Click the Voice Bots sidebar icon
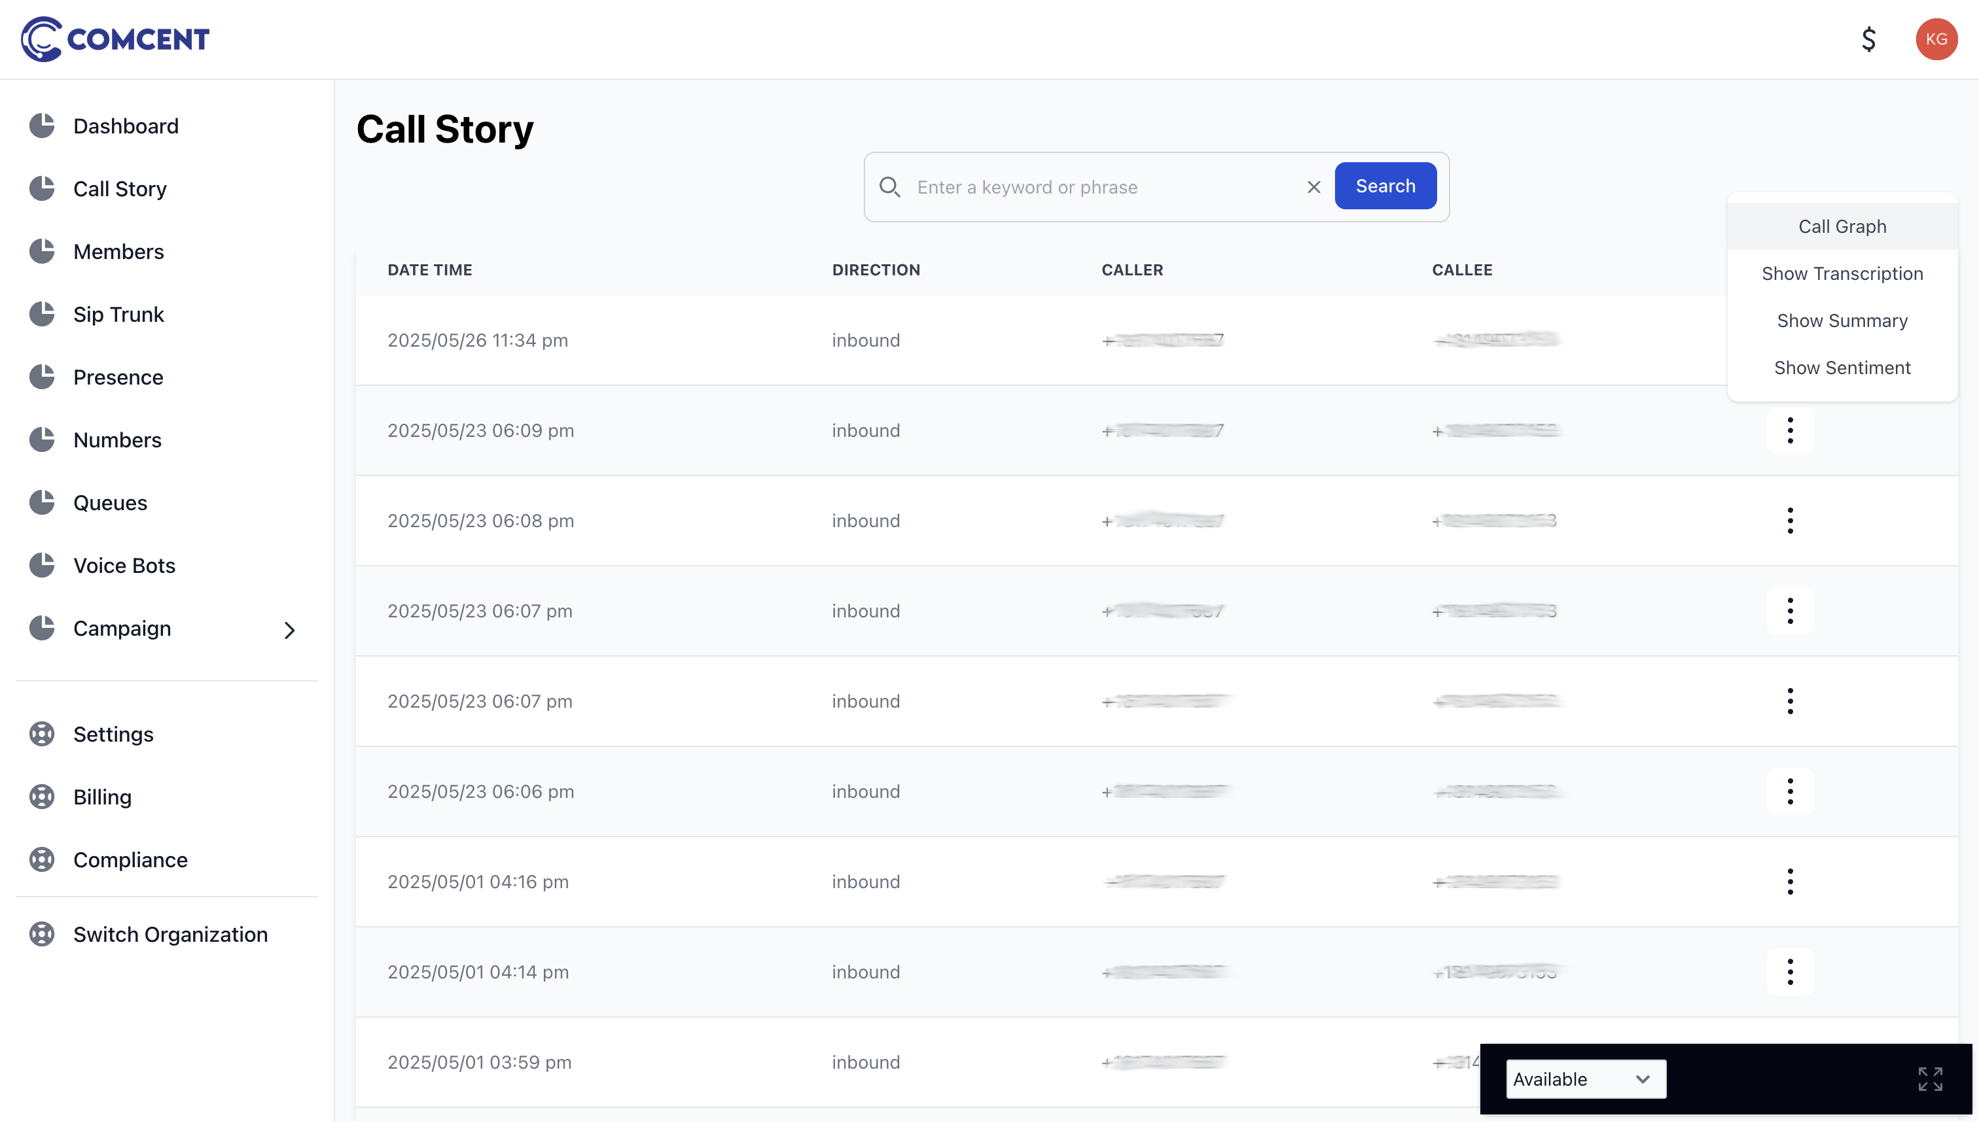Image resolution: width=1979 pixels, height=1121 pixels. (42, 565)
